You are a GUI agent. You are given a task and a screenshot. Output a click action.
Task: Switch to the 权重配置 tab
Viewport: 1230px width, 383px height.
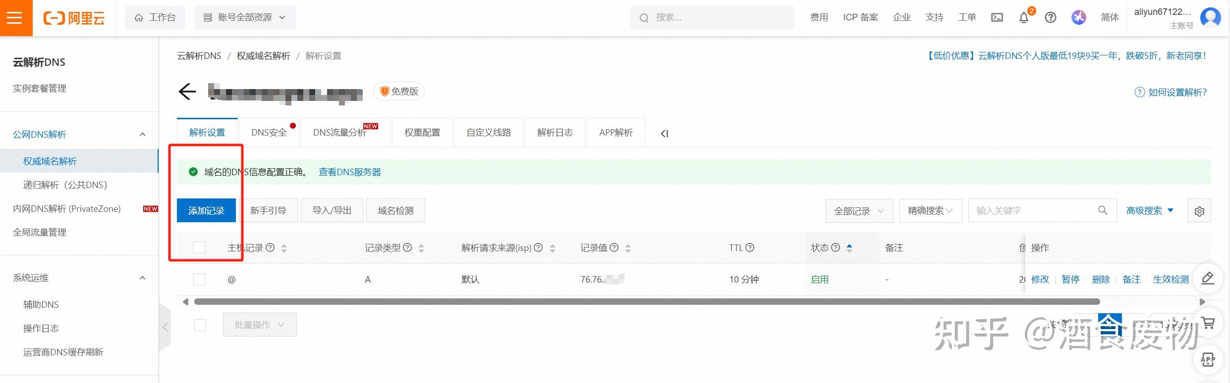pos(422,133)
